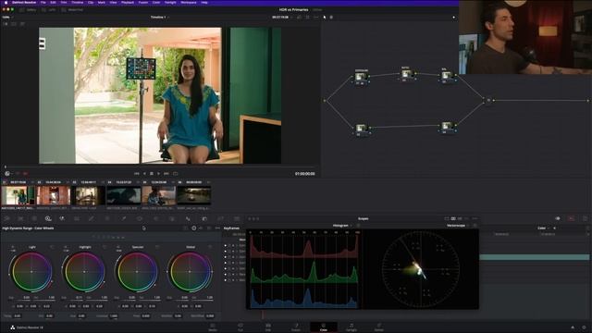Viewport: 592px width, 333px height.
Task: Open the 3D palette icon
Action: point(237,218)
